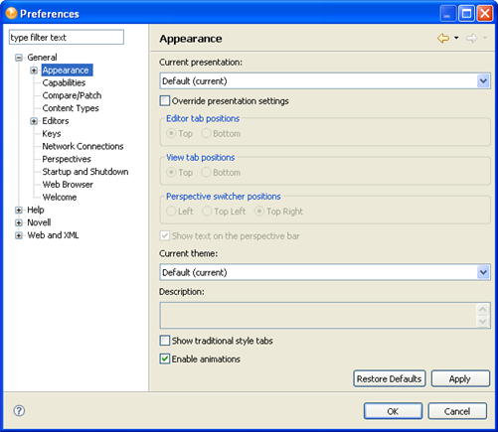Image resolution: width=498 pixels, height=432 pixels.
Task: Click the forward navigation arrow icon
Action: tap(471, 39)
